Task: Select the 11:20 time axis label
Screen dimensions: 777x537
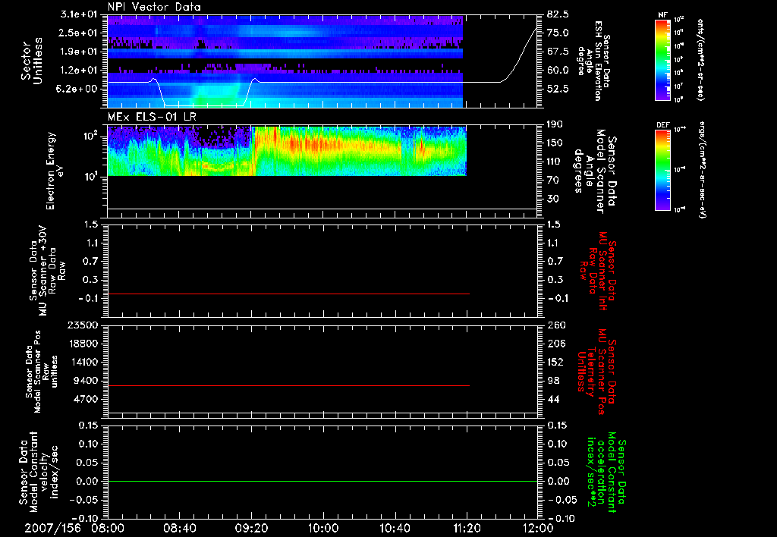Action: pyautogui.click(x=467, y=528)
